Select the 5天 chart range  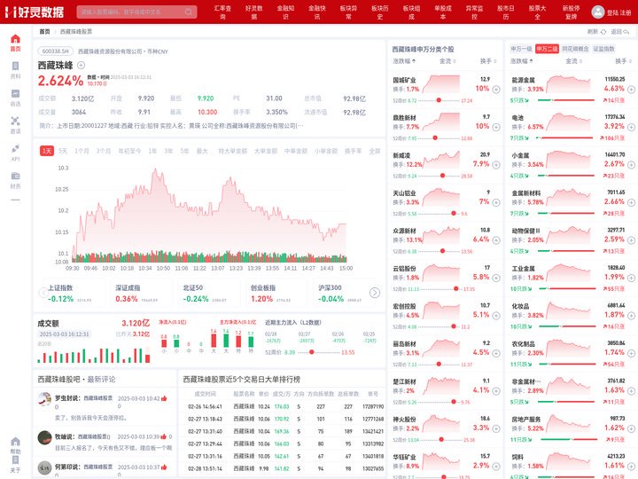(x=63, y=151)
